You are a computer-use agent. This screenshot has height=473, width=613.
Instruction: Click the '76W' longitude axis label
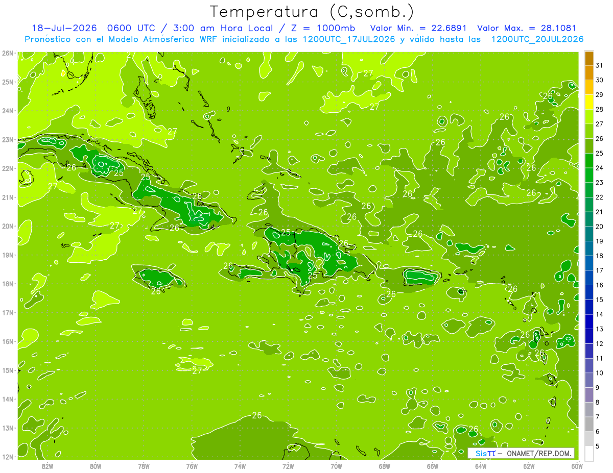[x=192, y=465]
